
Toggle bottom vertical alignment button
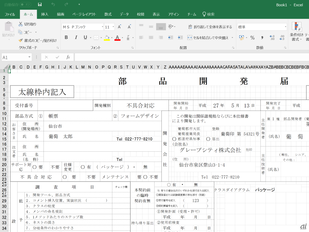click(x=161, y=27)
